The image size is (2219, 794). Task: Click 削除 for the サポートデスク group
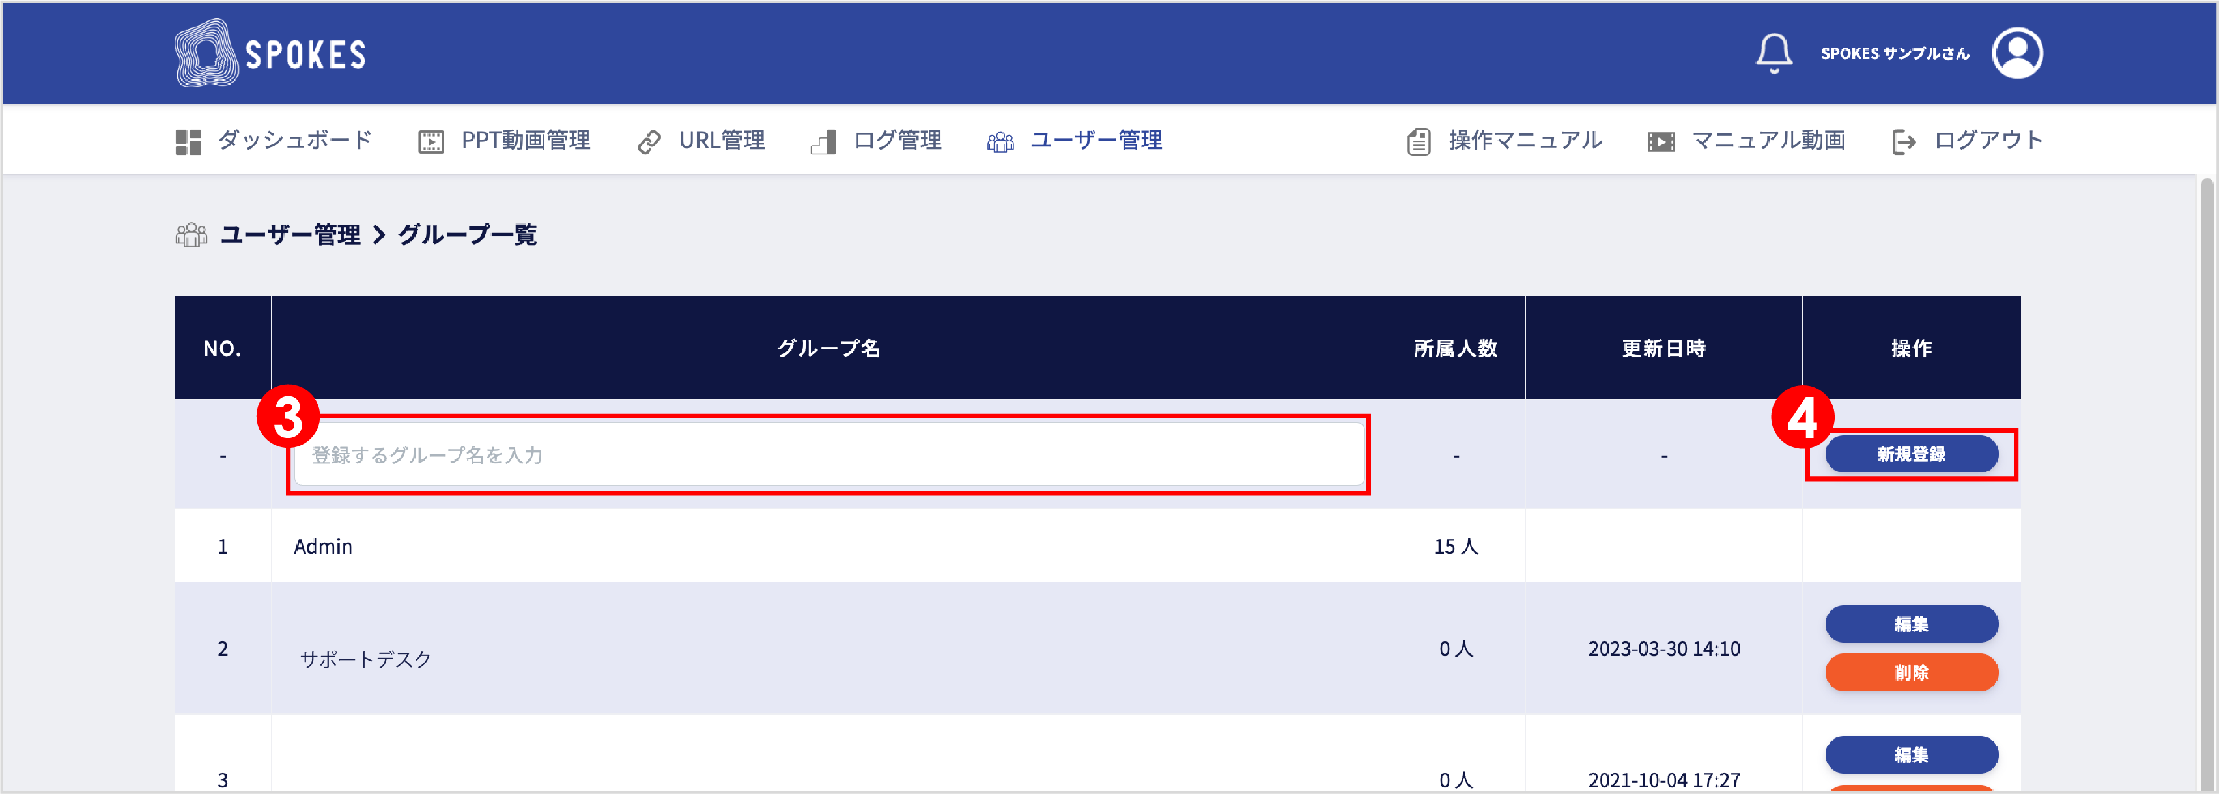click(x=1911, y=672)
